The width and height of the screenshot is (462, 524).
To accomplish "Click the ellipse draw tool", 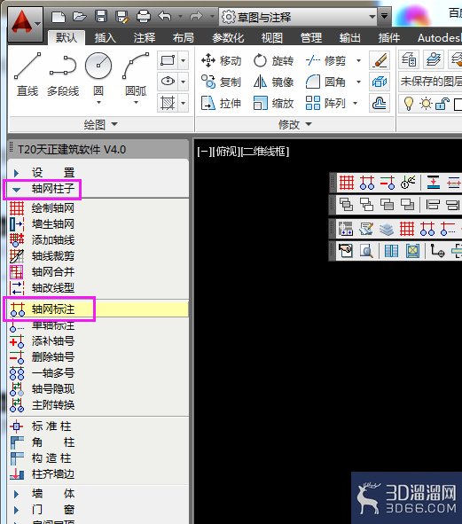I will [x=168, y=82].
